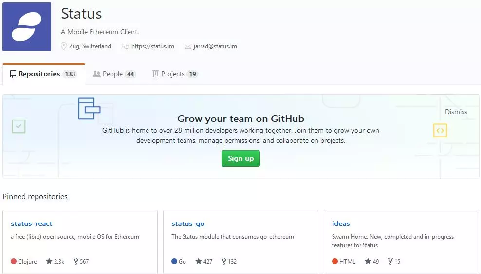Click the repository book icon in Repositories tab
Image resolution: width=481 pixels, height=274 pixels.
13,74
